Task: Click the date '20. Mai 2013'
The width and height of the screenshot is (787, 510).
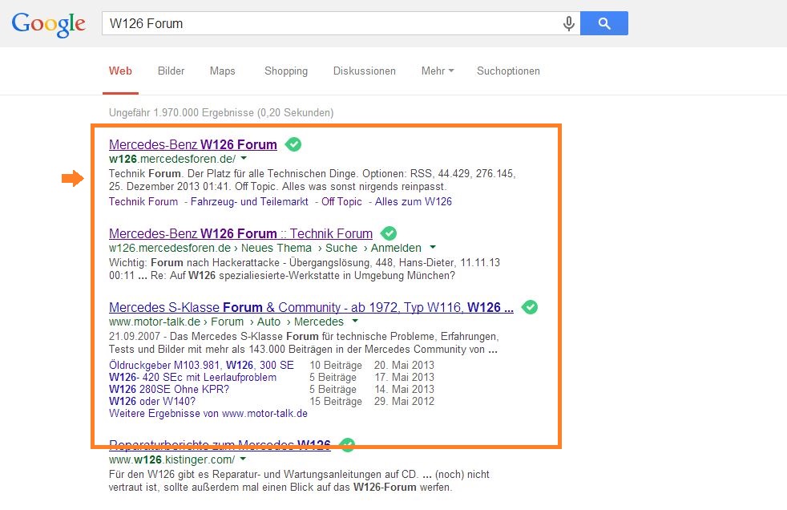Action: pyautogui.click(x=404, y=365)
